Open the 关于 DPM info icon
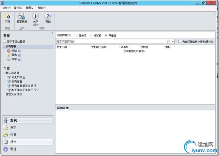 click(x=36, y=16)
